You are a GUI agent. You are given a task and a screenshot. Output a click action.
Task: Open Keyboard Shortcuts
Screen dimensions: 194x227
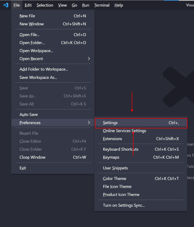point(120,149)
